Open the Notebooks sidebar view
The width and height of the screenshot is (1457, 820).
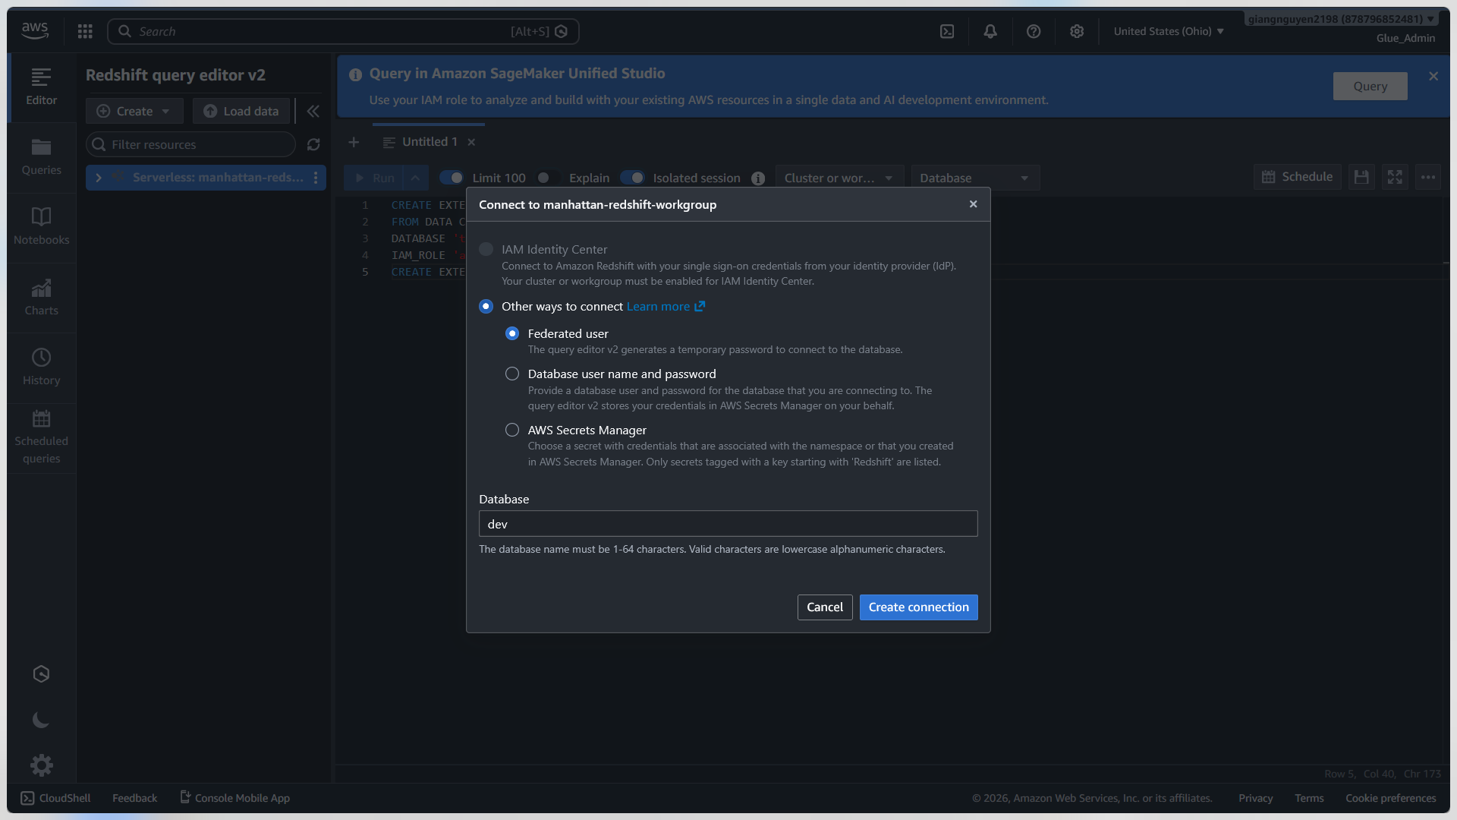(x=42, y=228)
